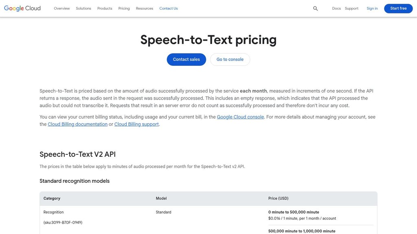Open the Resources navigation menu
Screen dimensions: 417x234
[x=144, y=8]
